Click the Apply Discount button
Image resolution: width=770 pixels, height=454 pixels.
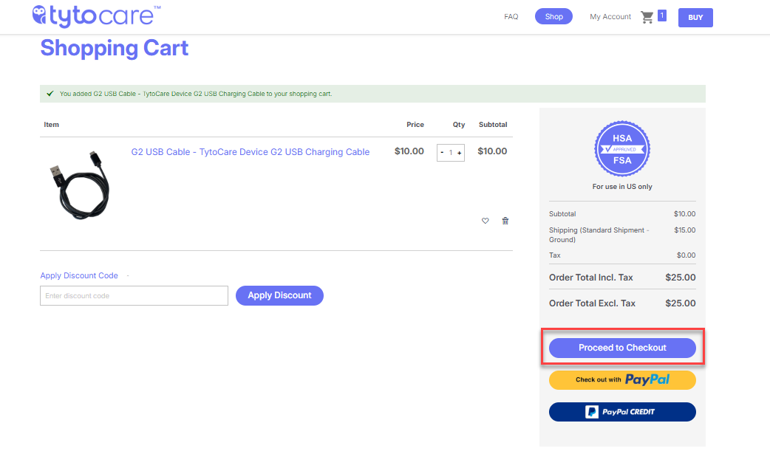coord(279,295)
